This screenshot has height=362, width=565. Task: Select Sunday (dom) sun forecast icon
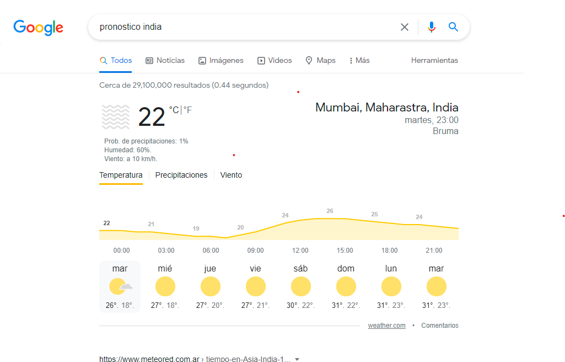(x=346, y=286)
